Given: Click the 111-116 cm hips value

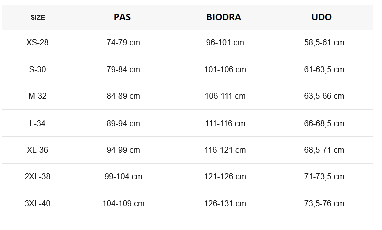Looking at the screenshot, I should coord(225,123).
